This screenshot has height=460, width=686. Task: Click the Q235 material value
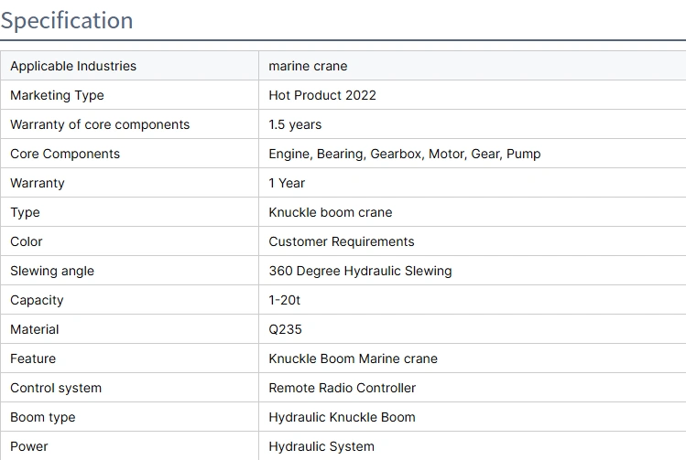click(x=285, y=329)
